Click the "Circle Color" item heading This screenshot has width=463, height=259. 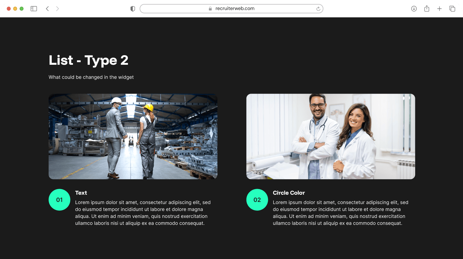click(289, 193)
